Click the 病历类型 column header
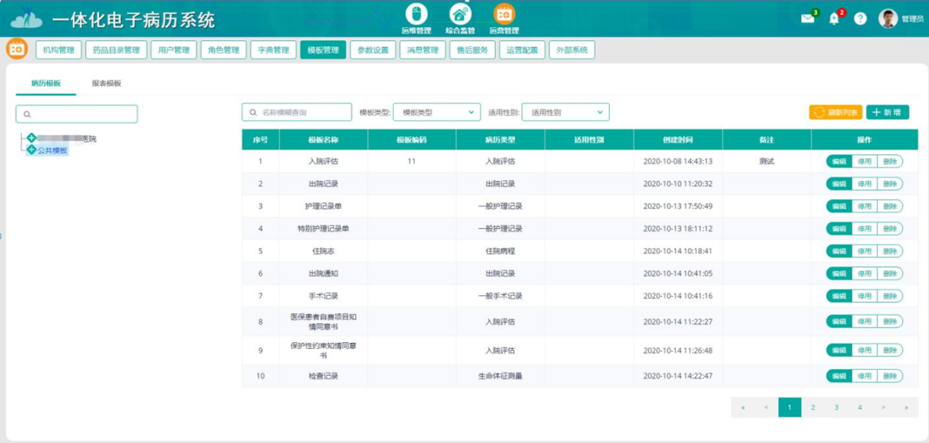929x443 pixels. [x=500, y=140]
